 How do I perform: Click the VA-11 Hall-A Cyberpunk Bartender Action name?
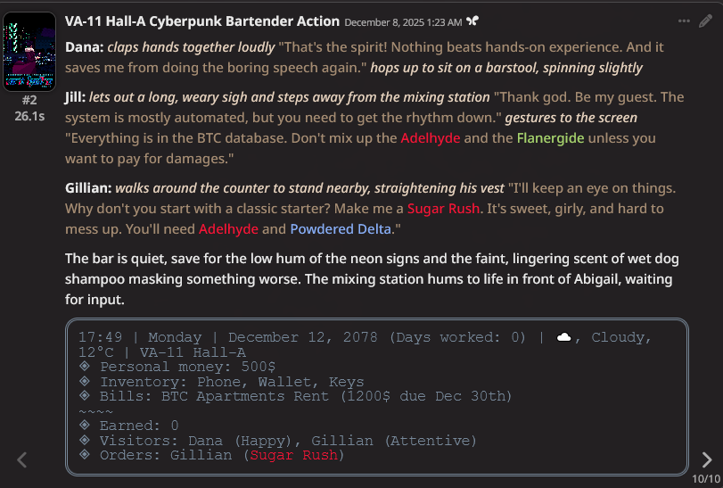coord(202,21)
